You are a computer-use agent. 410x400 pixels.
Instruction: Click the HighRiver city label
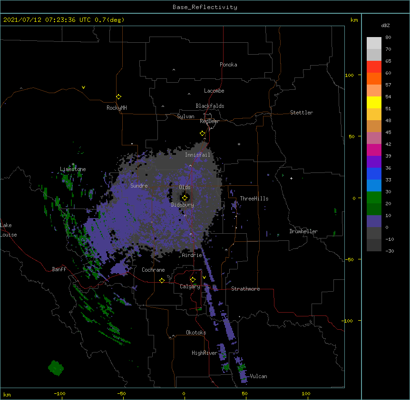[x=205, y=353]
